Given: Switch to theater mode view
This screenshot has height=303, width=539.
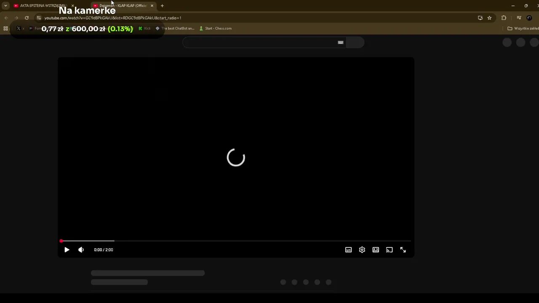Looking at the screenshot, I should pos(376,250).
